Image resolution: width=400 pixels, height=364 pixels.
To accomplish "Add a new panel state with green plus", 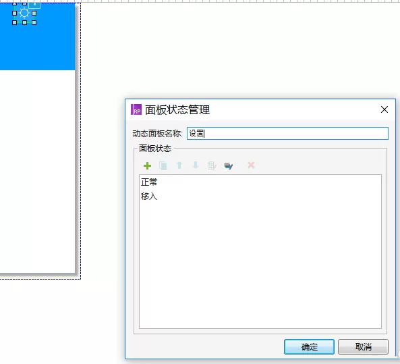I will tap(147, 165).
